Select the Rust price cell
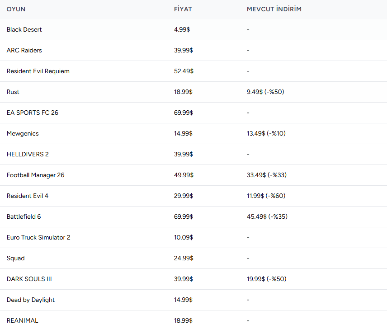387x329 pixels. [183, 92]
